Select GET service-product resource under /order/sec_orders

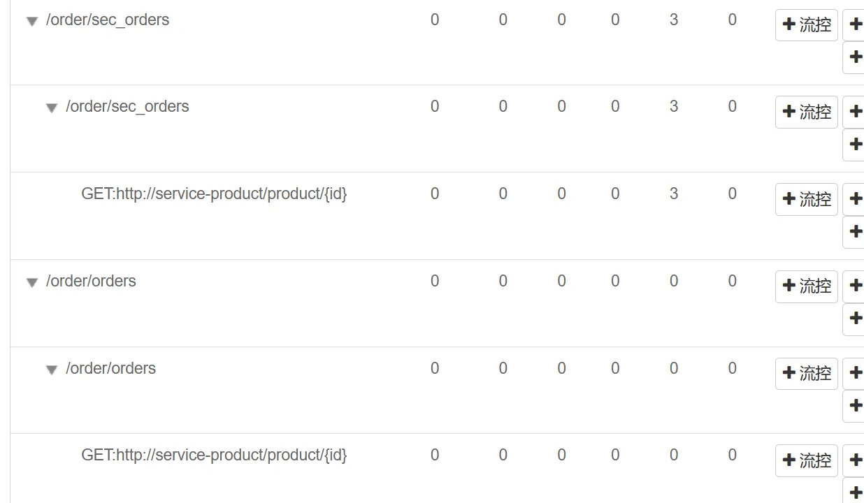pos(214,194)
